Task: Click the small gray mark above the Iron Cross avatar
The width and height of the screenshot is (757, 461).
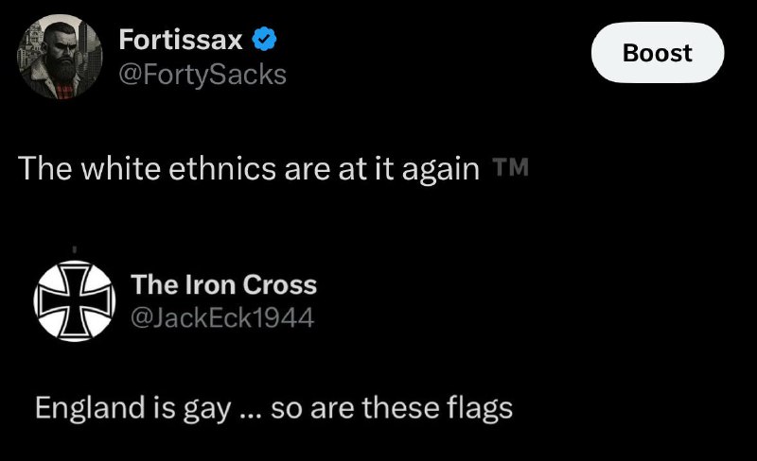Action: pyautogui.click(x=75, y=249)
